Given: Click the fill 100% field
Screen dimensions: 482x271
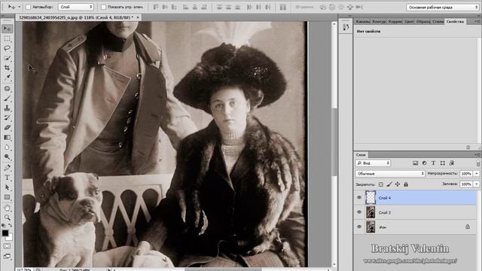Looking at the screenshot, I should coord(466,184).
